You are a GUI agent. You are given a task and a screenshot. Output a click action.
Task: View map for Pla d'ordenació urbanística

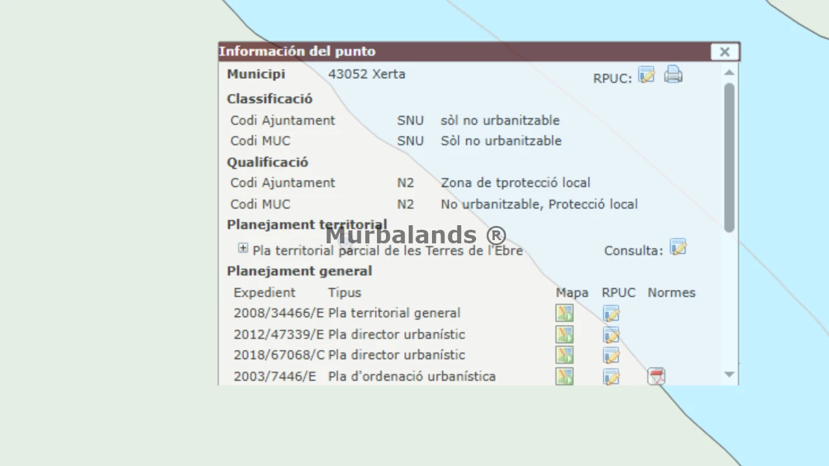coord(564,376)
